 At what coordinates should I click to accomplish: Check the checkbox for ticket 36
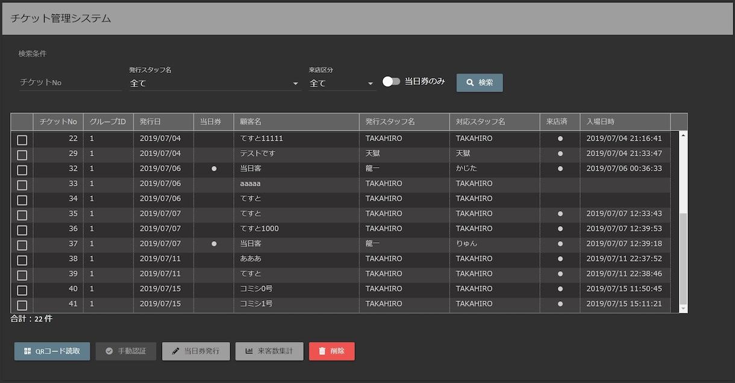(22, 230)
